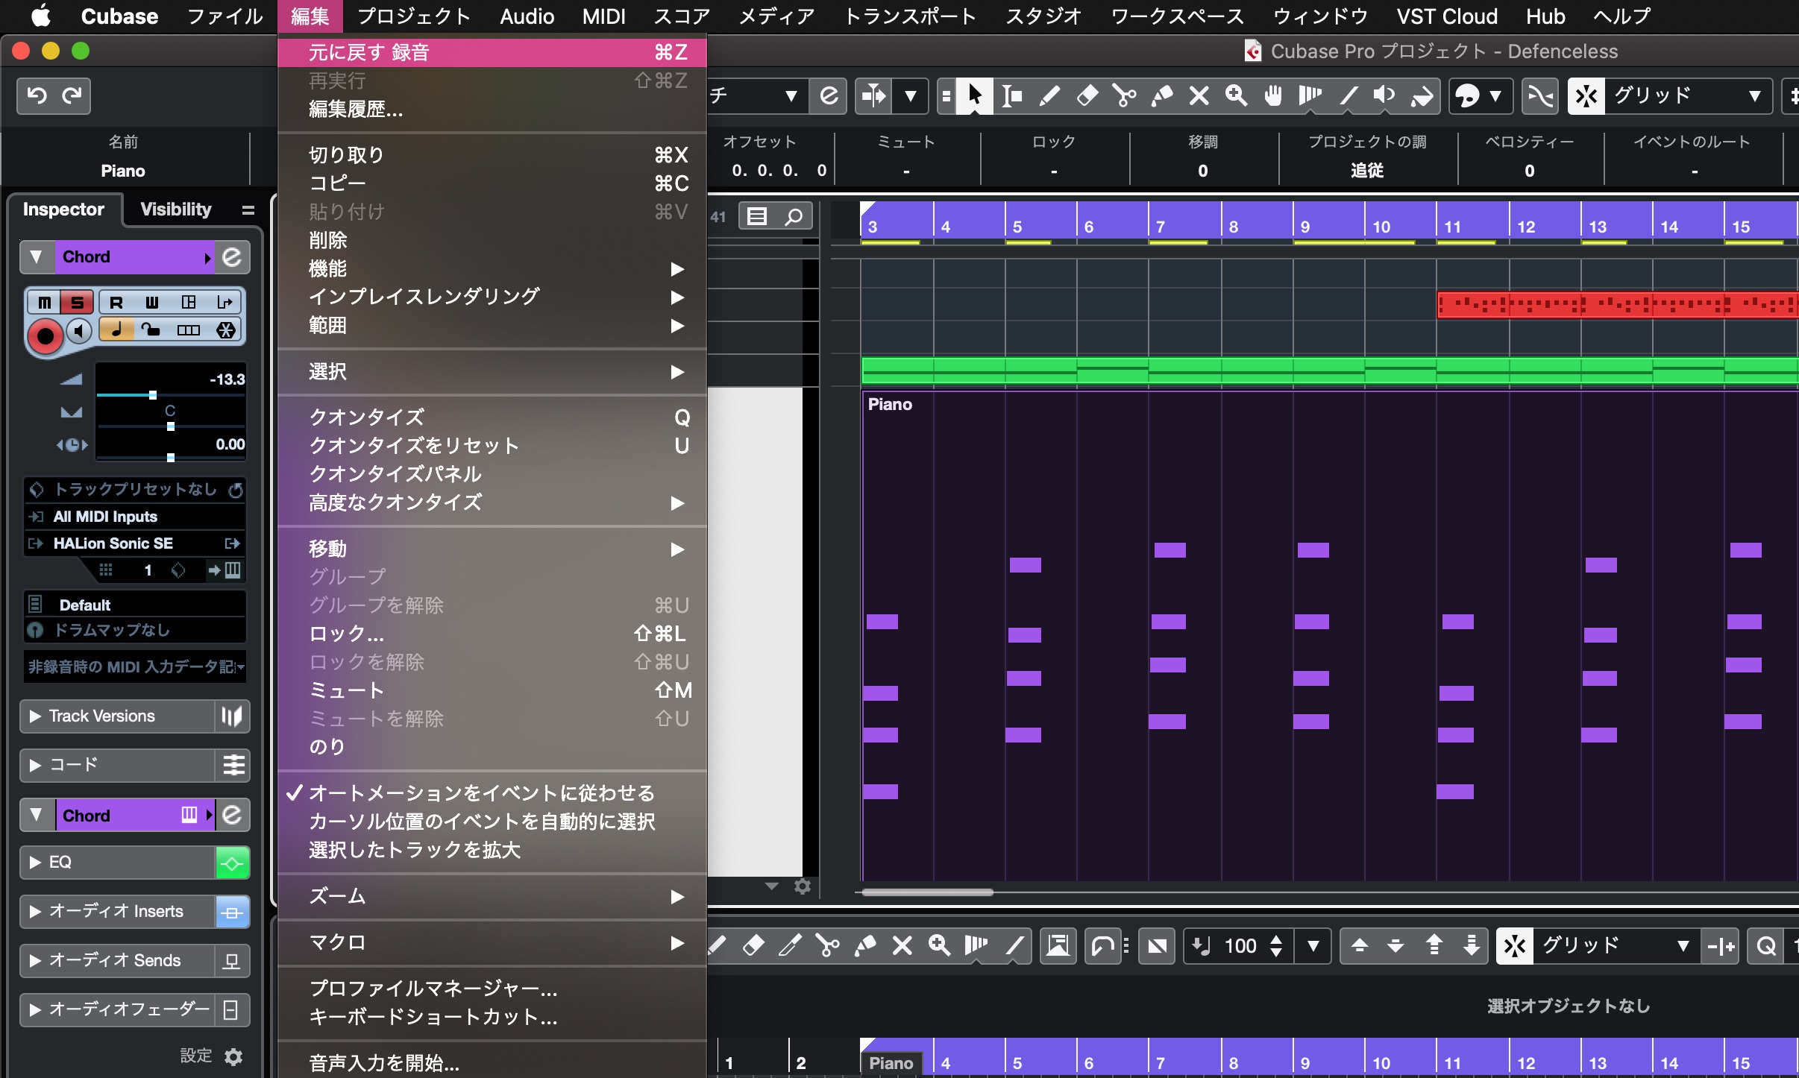The height and width of the screenshot is (1078, 1799).
Task: Choose 編集履歴... menu item
Action: click(x=492, y=110)
